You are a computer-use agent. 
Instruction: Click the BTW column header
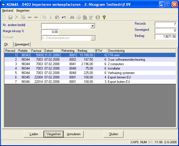pos(101,51)
